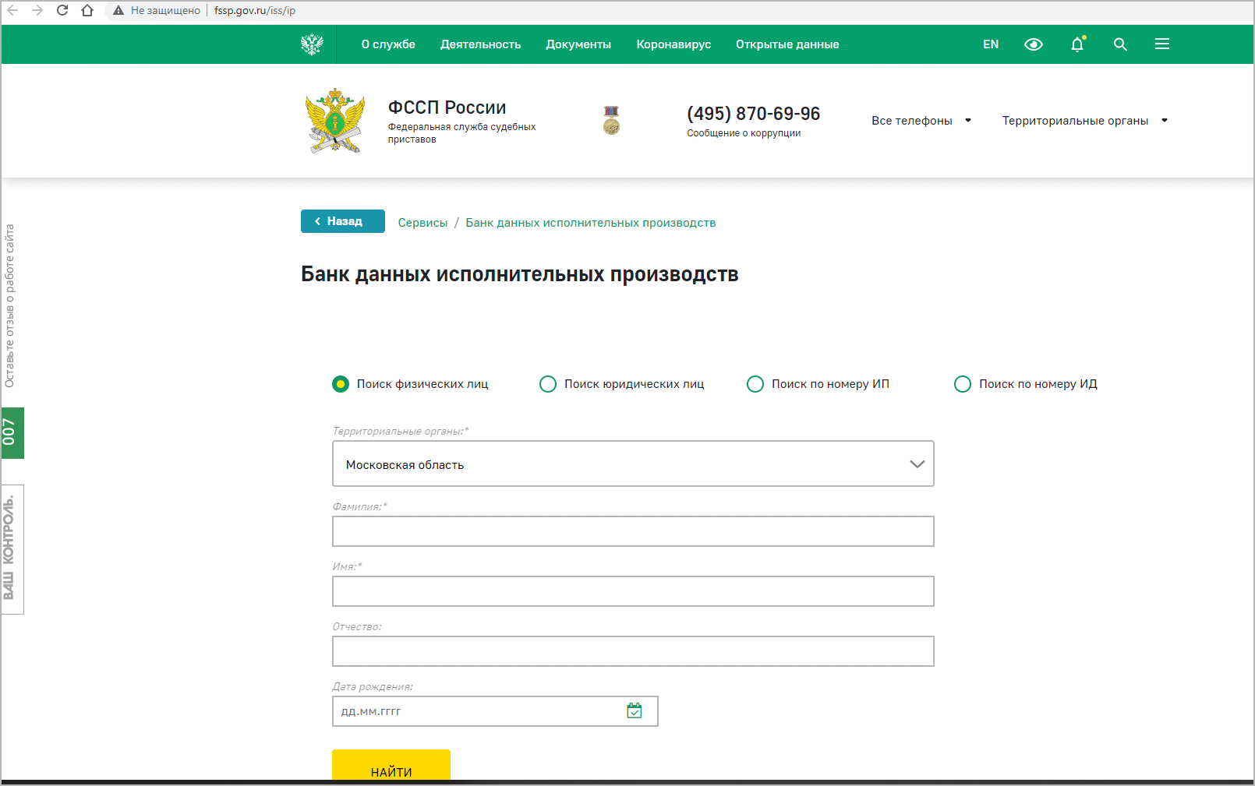Click the medal icon near the phone number
Image resolution: width=1255 pixels, height=786 pixels.
(x=611, y=120)
